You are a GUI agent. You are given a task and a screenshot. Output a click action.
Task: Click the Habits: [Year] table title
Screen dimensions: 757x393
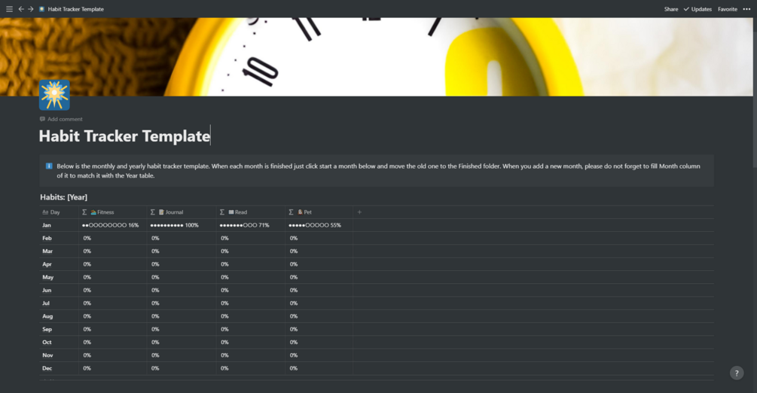coord(64,197)
